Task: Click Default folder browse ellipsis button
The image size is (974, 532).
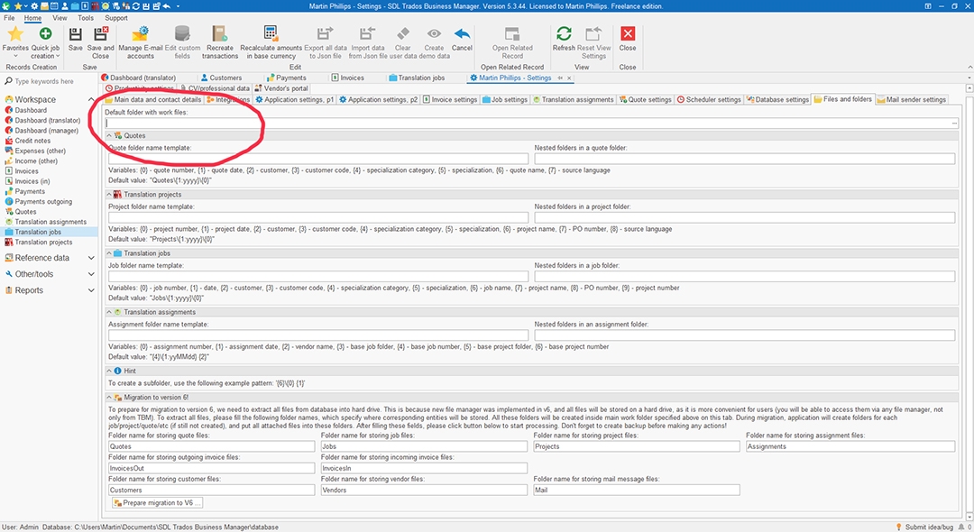Action: [954, 123]
